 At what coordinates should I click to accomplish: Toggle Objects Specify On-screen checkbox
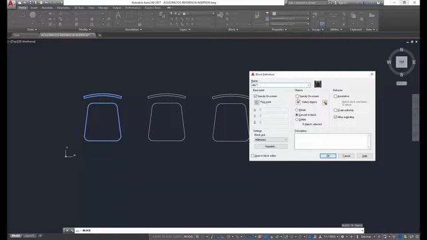point(297,96)
